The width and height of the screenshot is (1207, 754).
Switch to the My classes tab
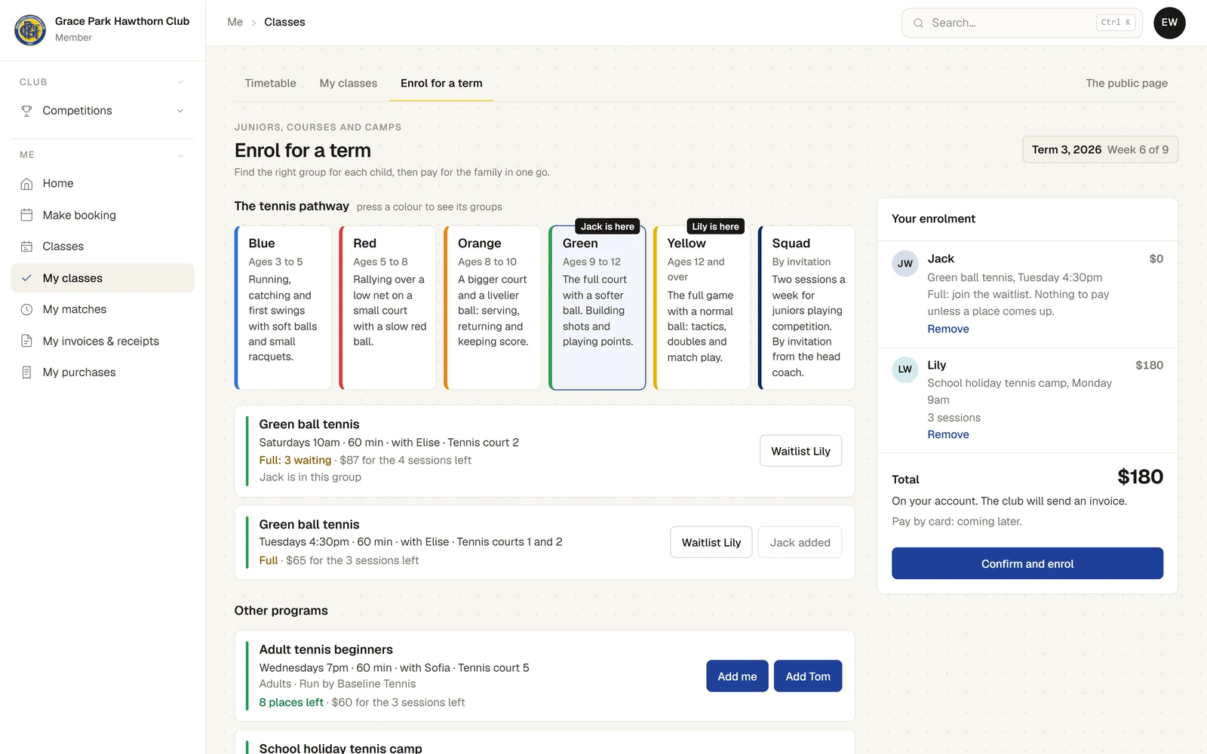[349, 83]
